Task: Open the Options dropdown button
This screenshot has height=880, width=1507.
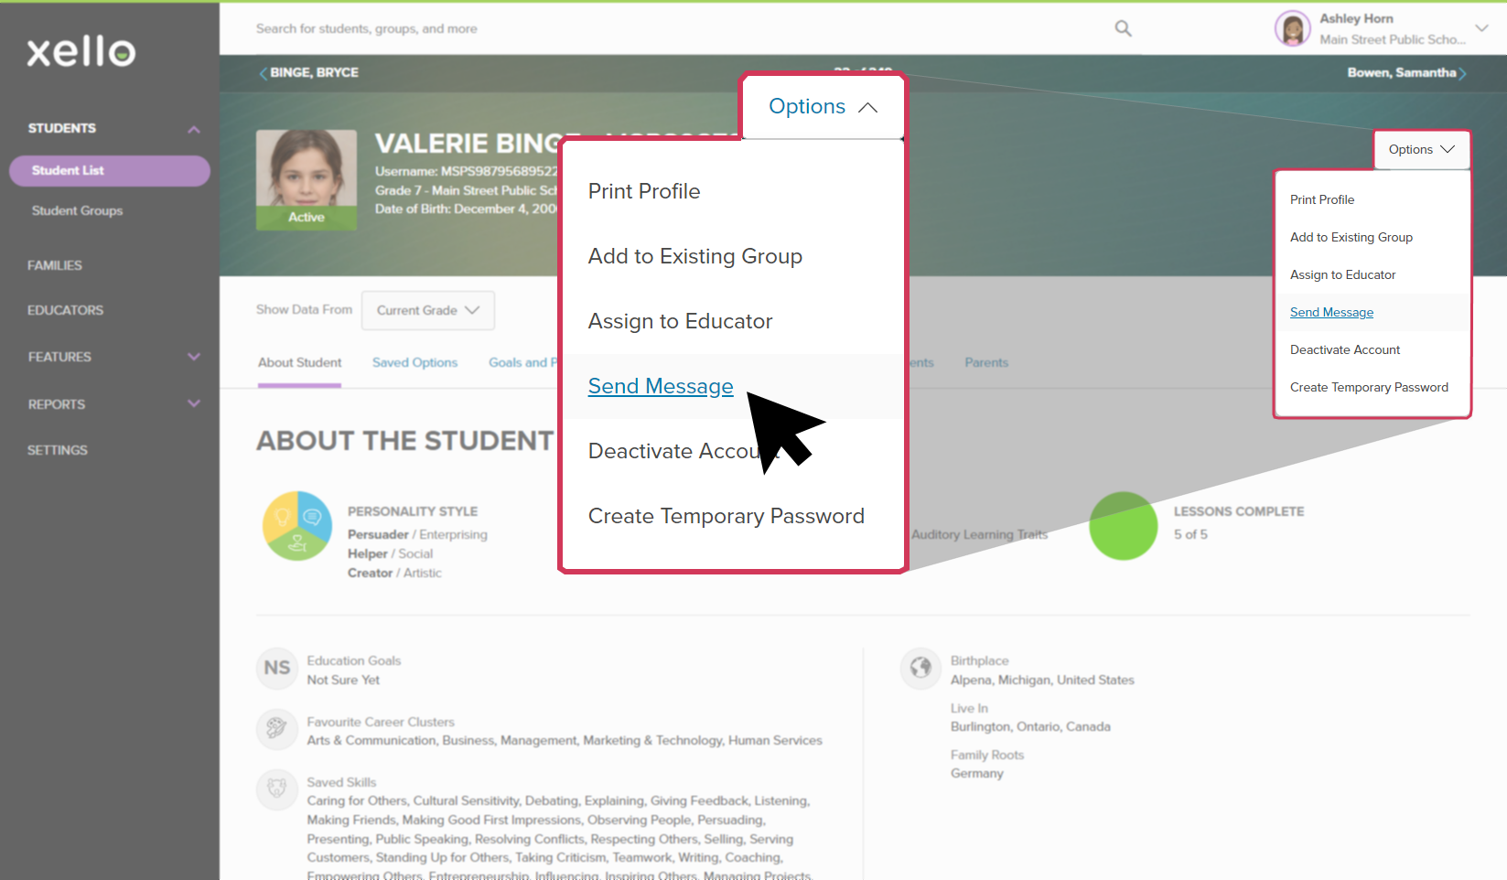Action: pyautogui.click(x=1421, y=149)
